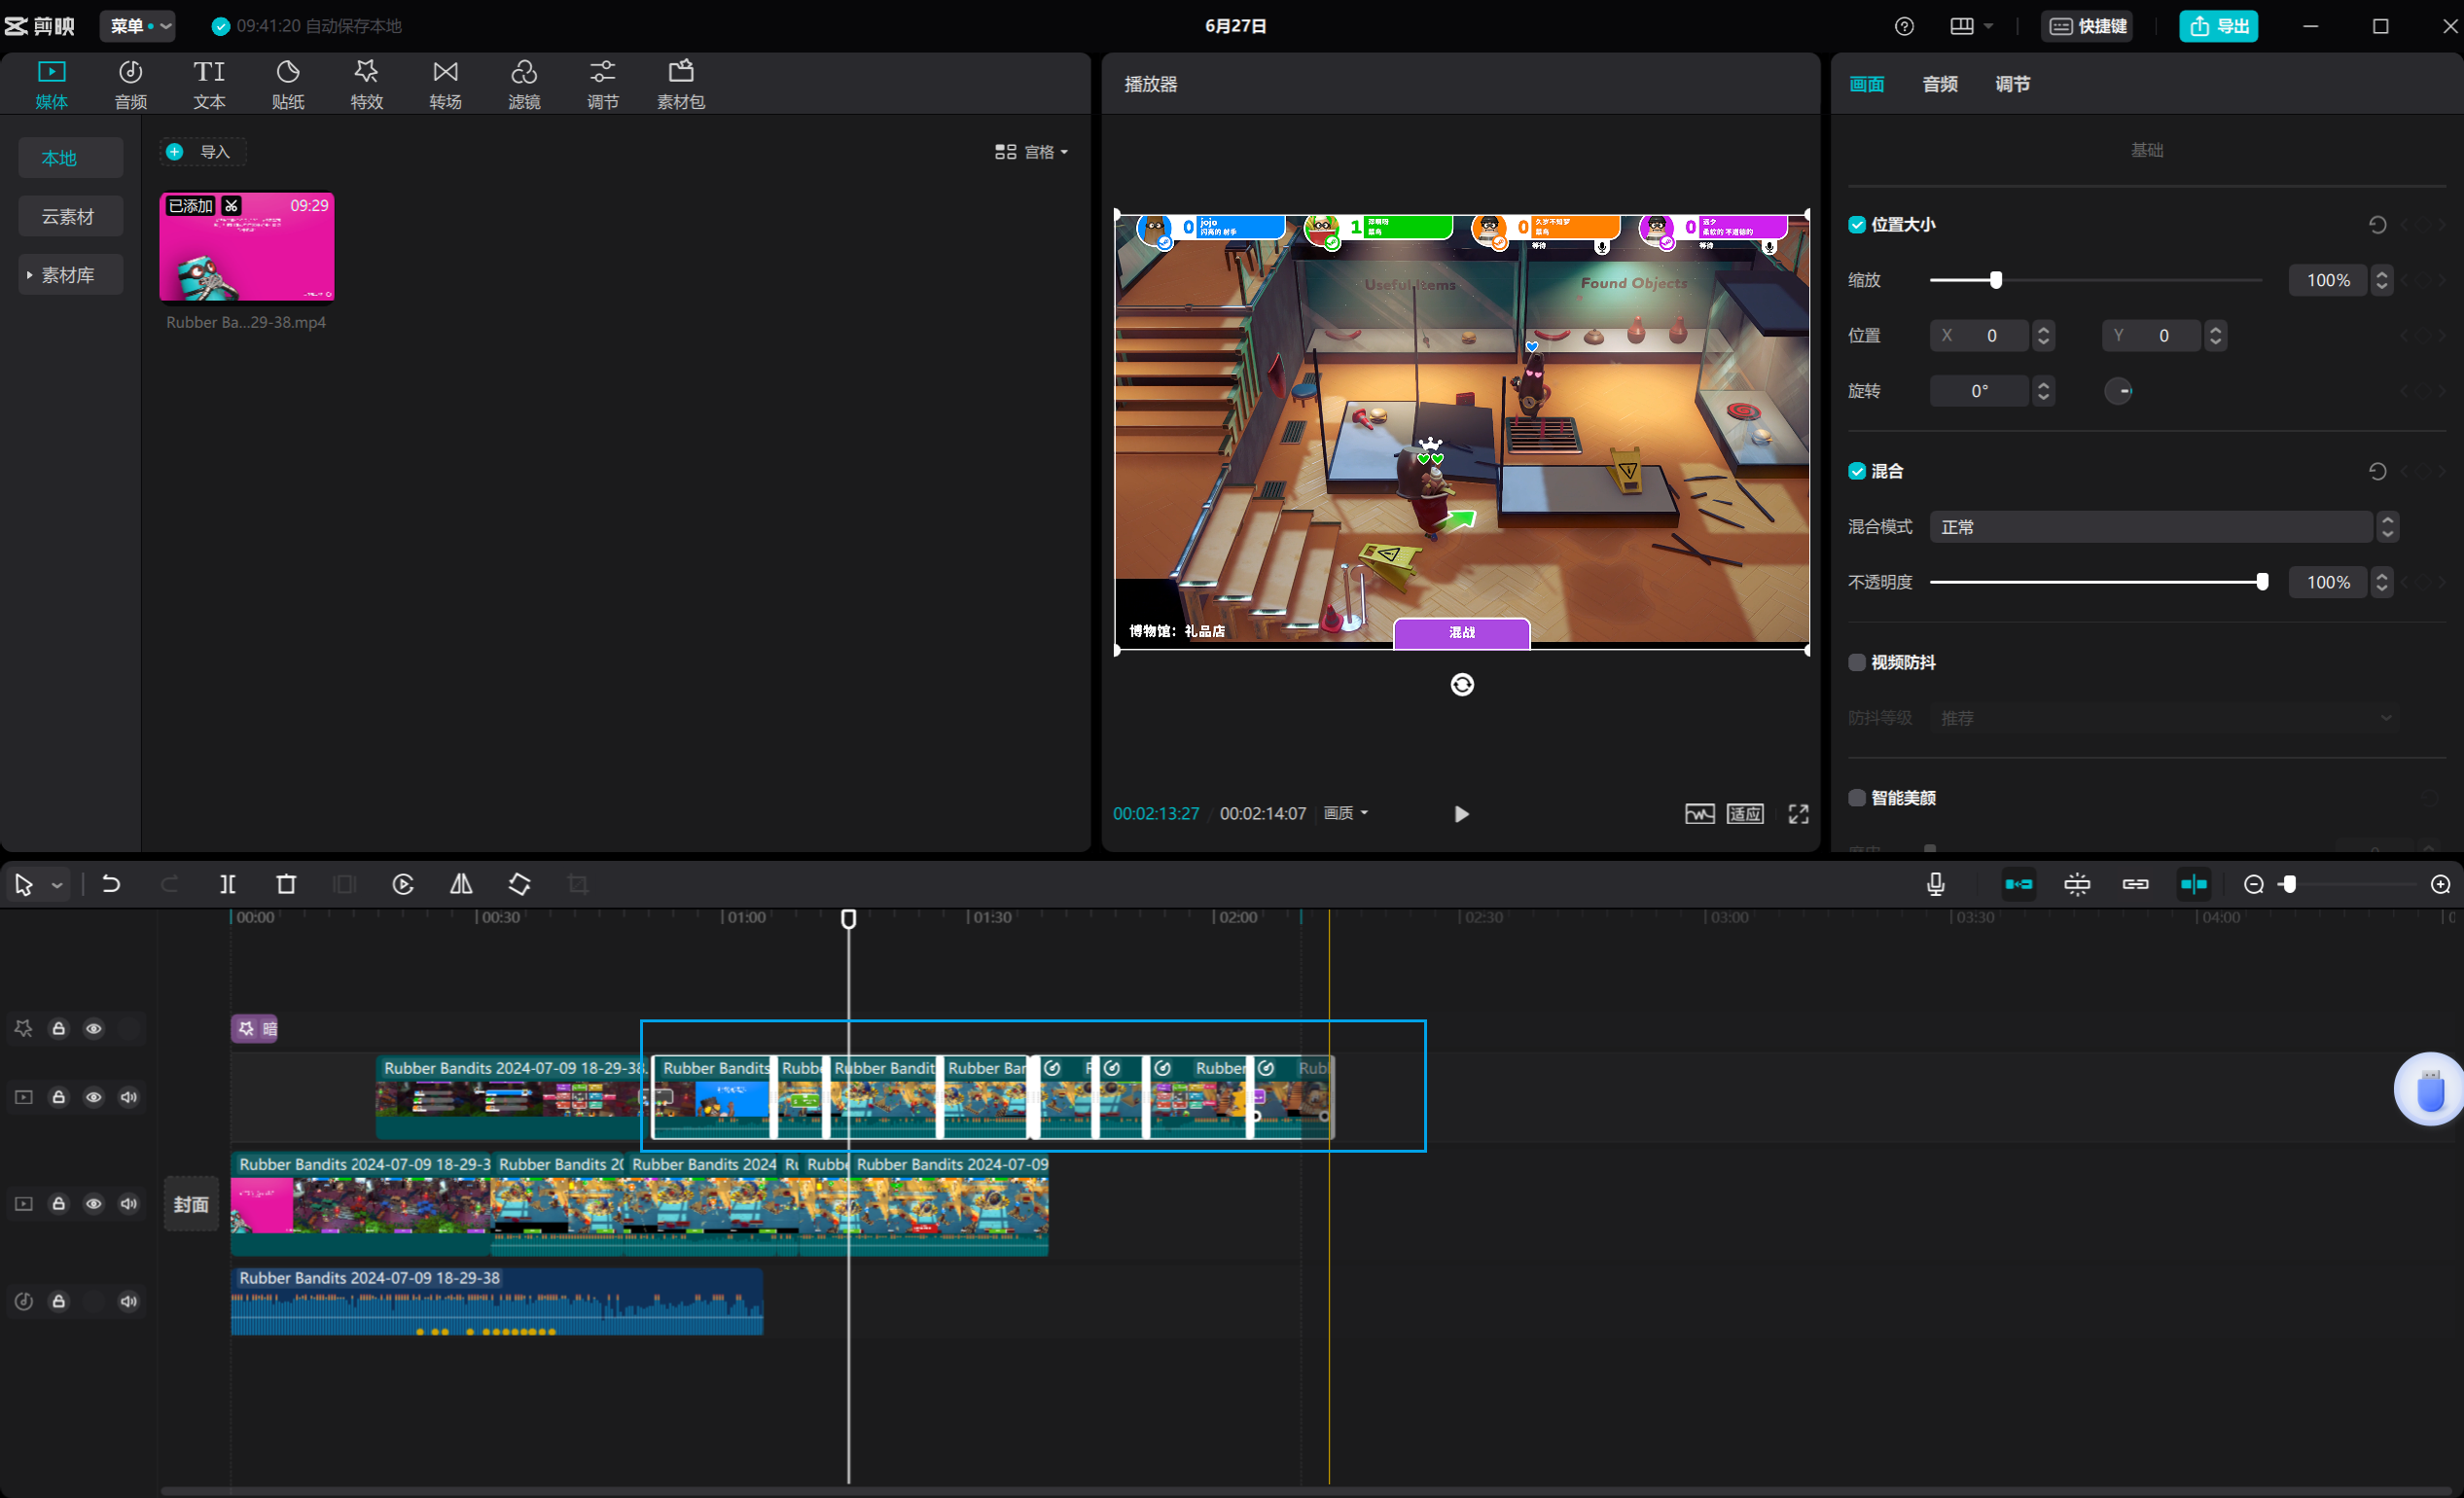Adjust the 缩放 scale slider handle

tap(1995, 280)
